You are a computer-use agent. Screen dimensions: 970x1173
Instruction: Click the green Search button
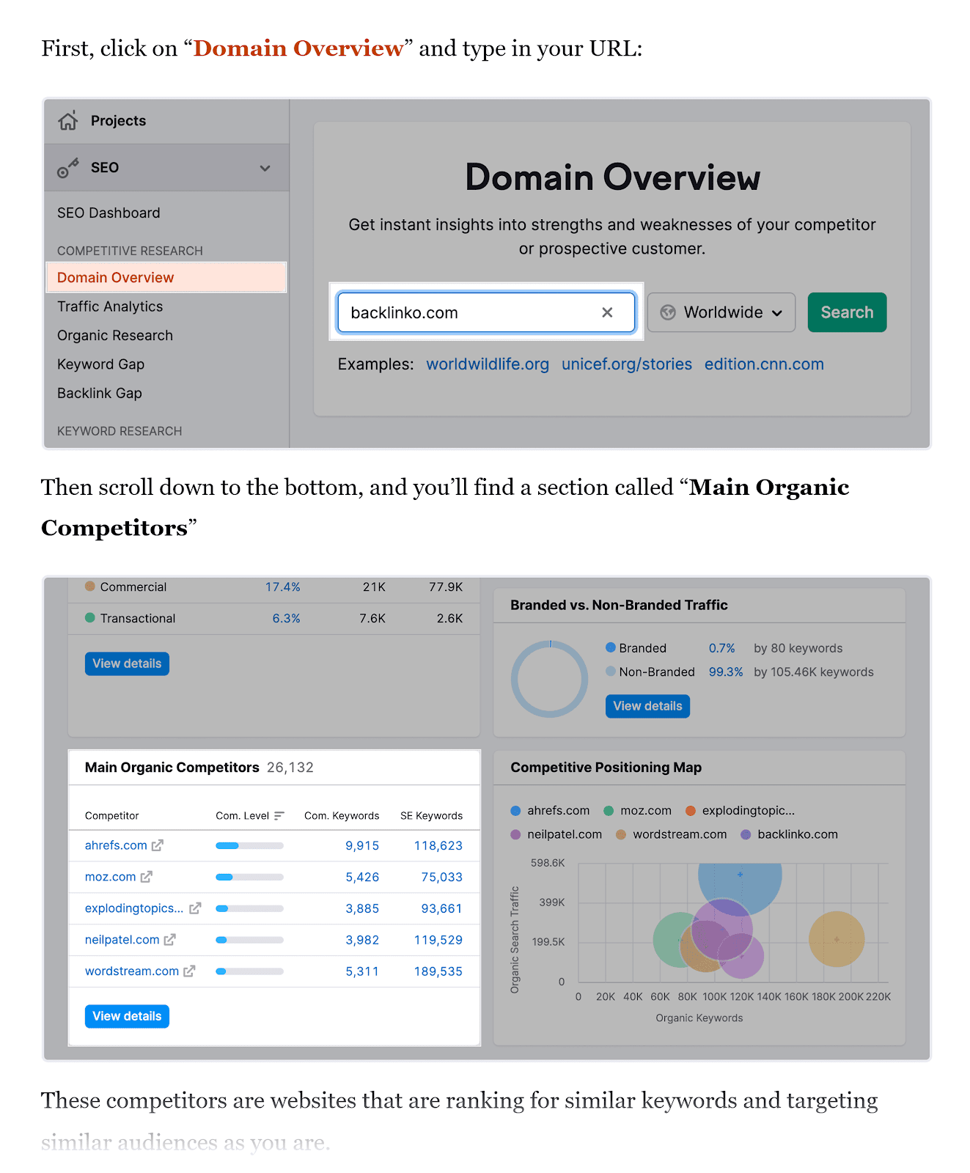(847, 312)
